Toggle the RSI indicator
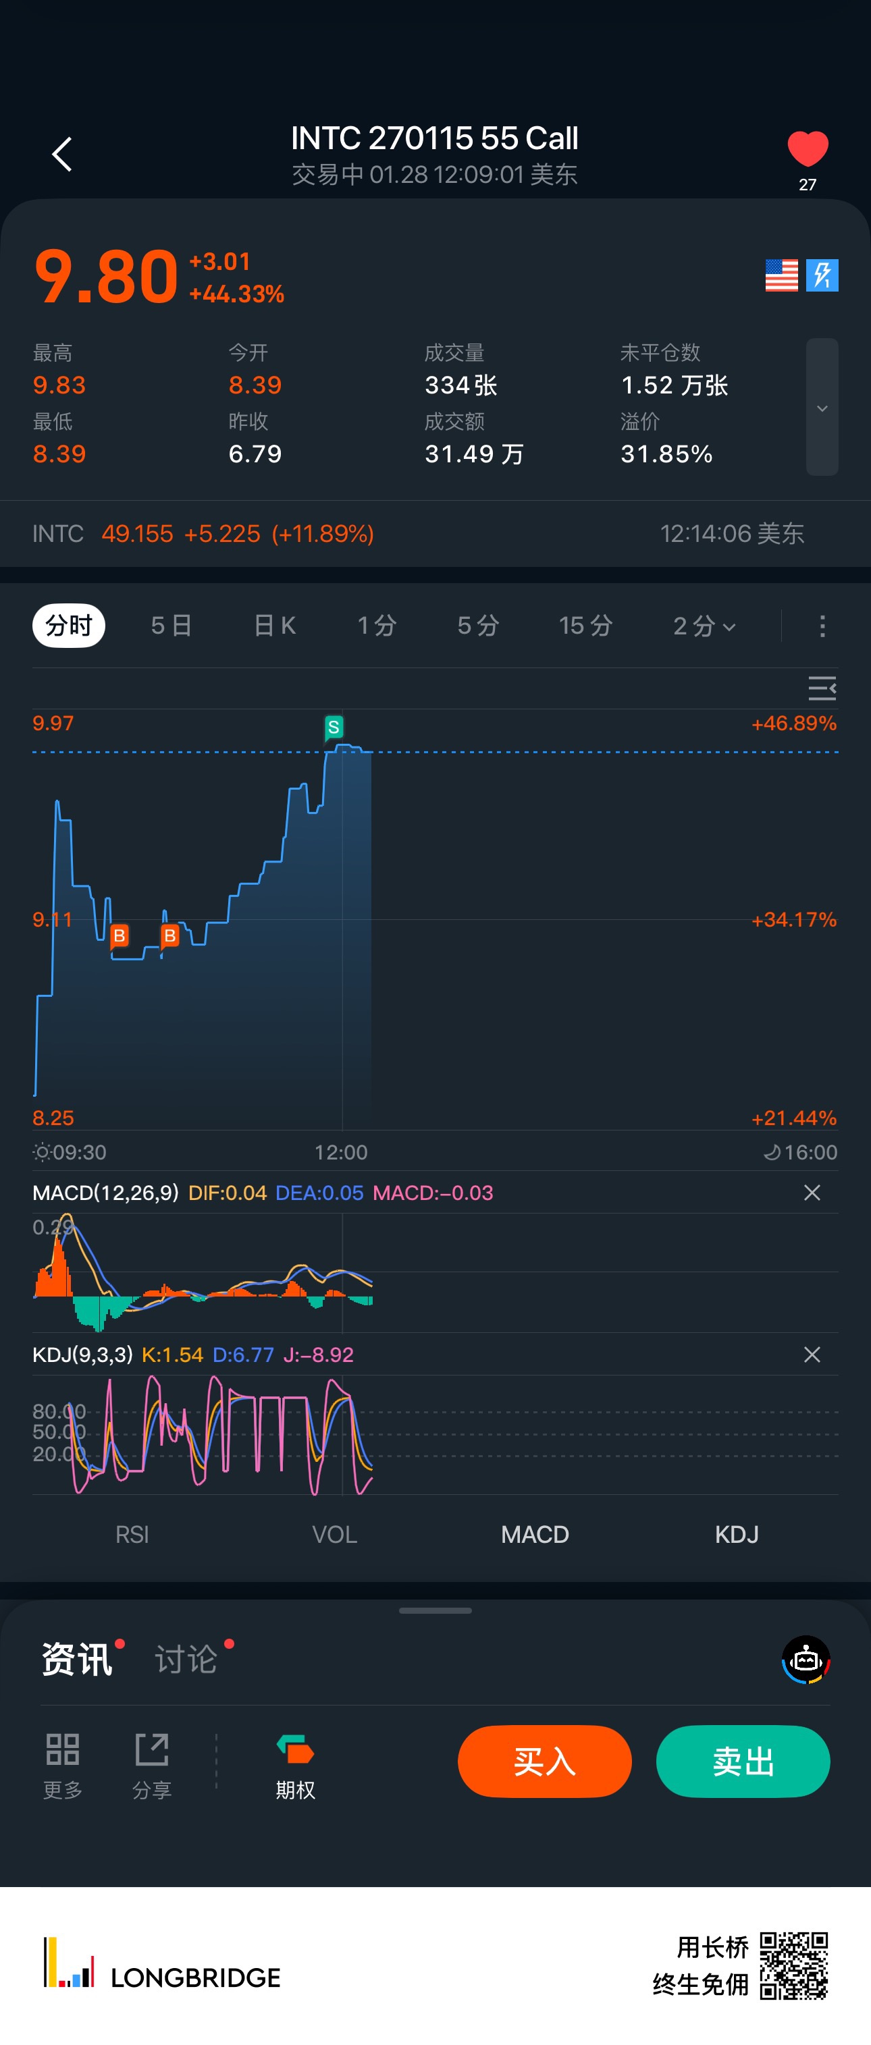 tap(132, 1535)
